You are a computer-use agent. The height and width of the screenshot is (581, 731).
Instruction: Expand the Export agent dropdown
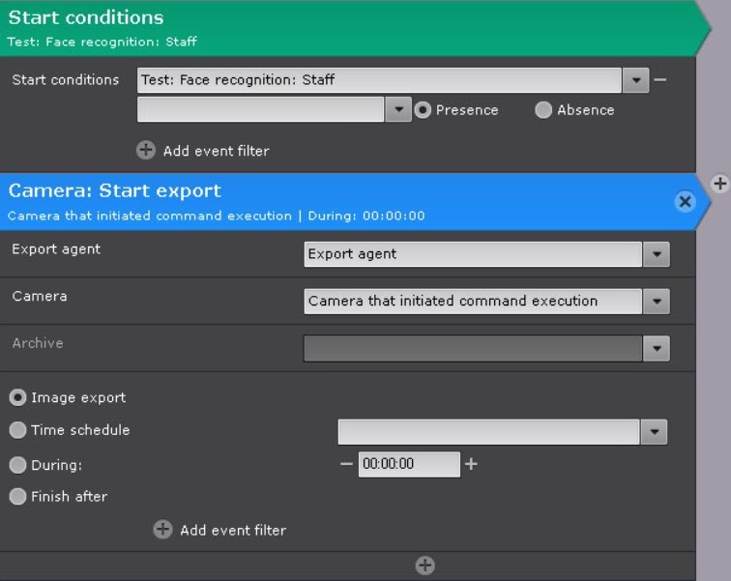point(657,254)
